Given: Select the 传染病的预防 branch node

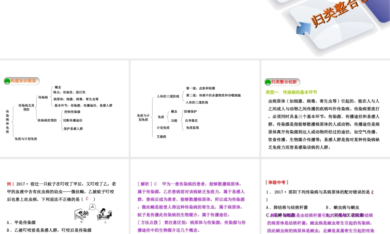Looking at the screenshot, I should (x=47, y=121).
